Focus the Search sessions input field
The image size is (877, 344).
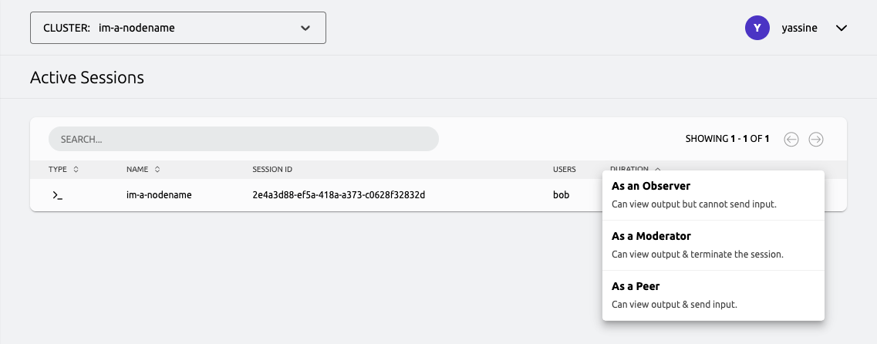pos(243,139)
